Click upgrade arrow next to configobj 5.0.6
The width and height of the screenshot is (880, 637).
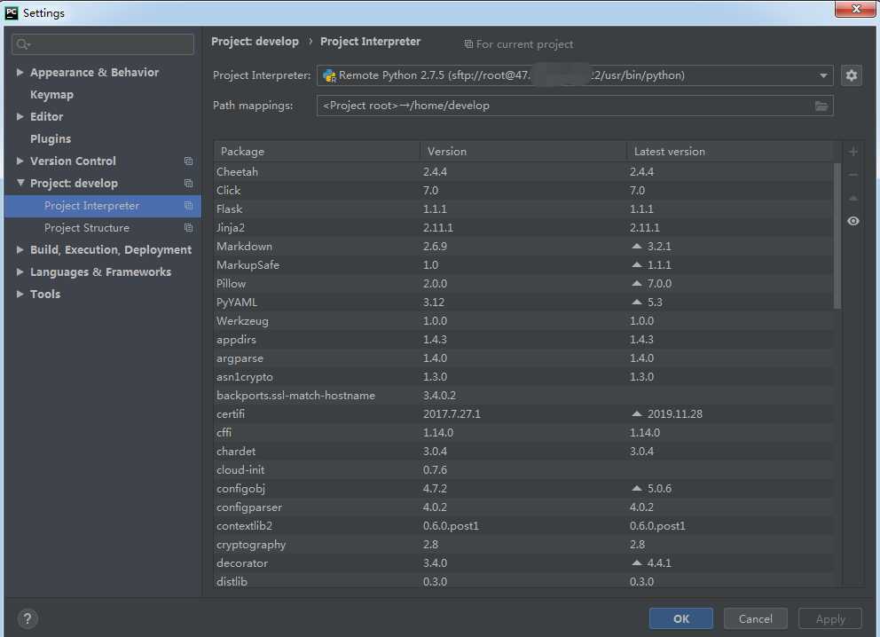coord(636,488)
